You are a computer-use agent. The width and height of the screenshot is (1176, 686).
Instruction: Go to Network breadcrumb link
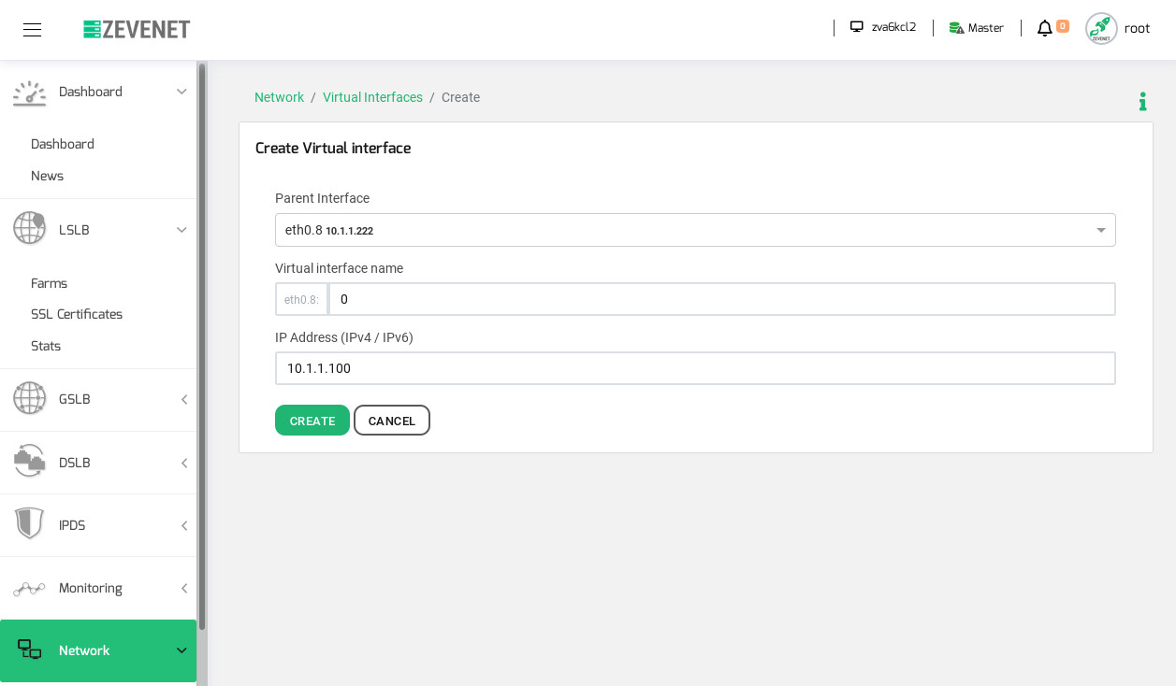click(x=279, y=97)
